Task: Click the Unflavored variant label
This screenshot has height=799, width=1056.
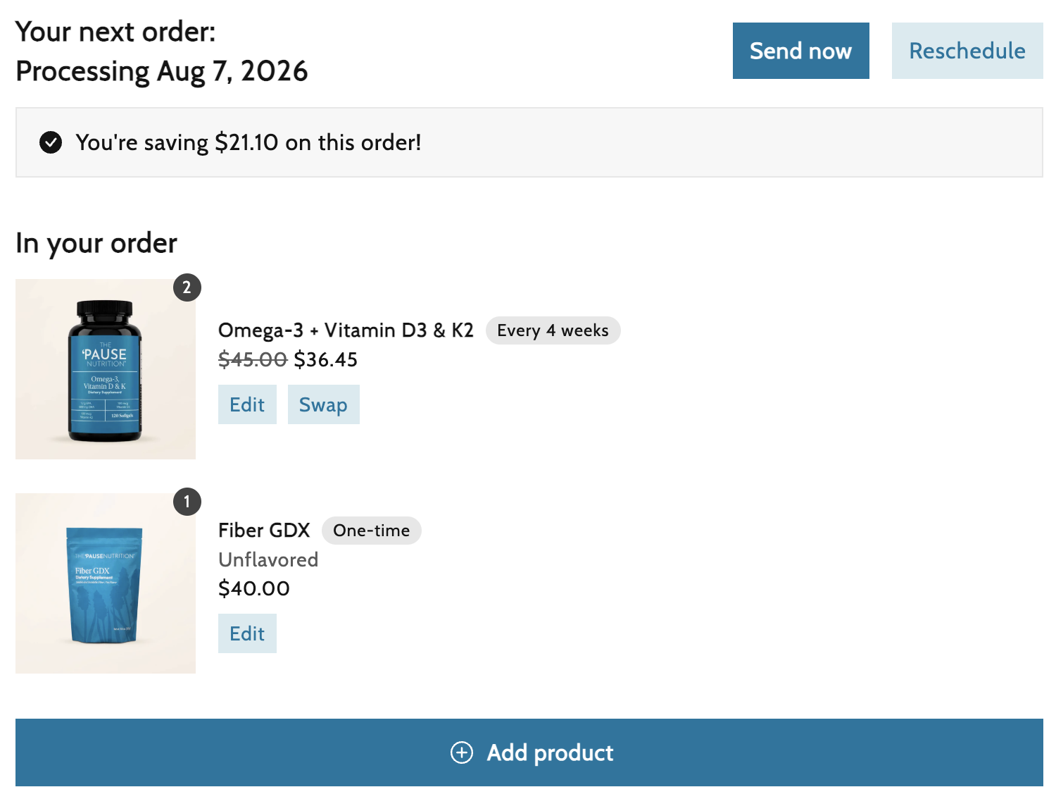Action: pyautogui.click(x=268, y=559)
